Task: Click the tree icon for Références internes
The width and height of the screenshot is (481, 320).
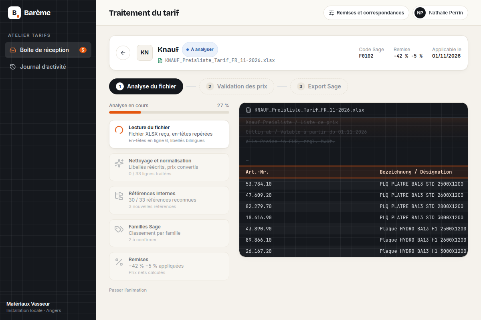Action: pyautogui.click(x=119, y=196)
